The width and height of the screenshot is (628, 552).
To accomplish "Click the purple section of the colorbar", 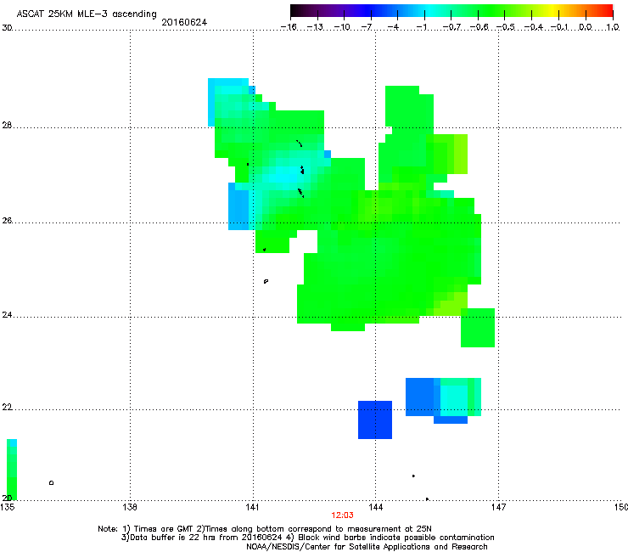I will pyautogui.click(x=336, y=10).
